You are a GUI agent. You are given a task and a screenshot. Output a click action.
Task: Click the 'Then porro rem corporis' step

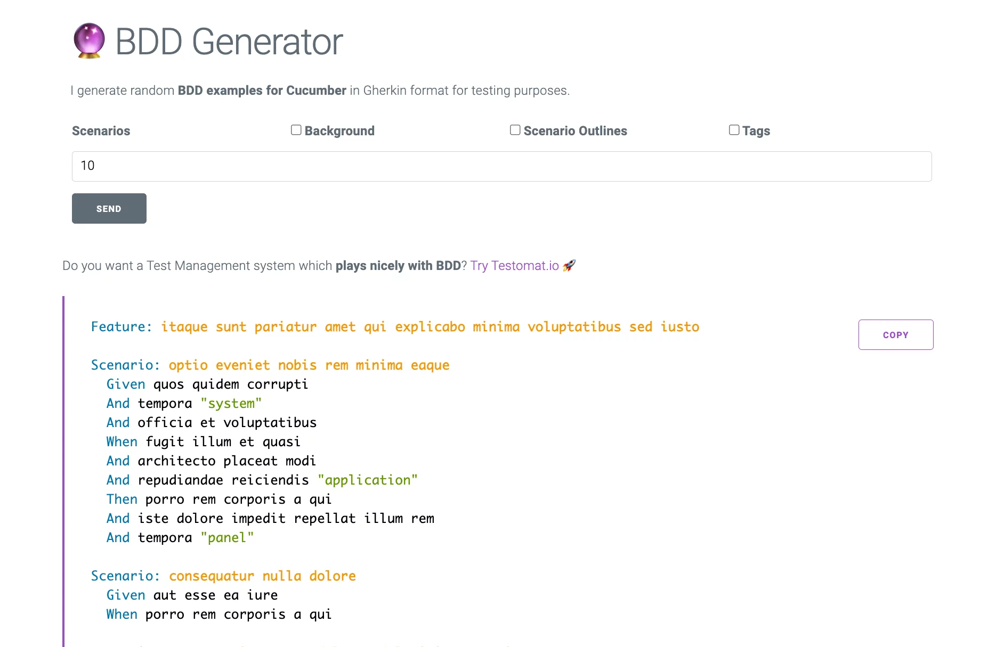pyautogui.click(x=219, y=499)
